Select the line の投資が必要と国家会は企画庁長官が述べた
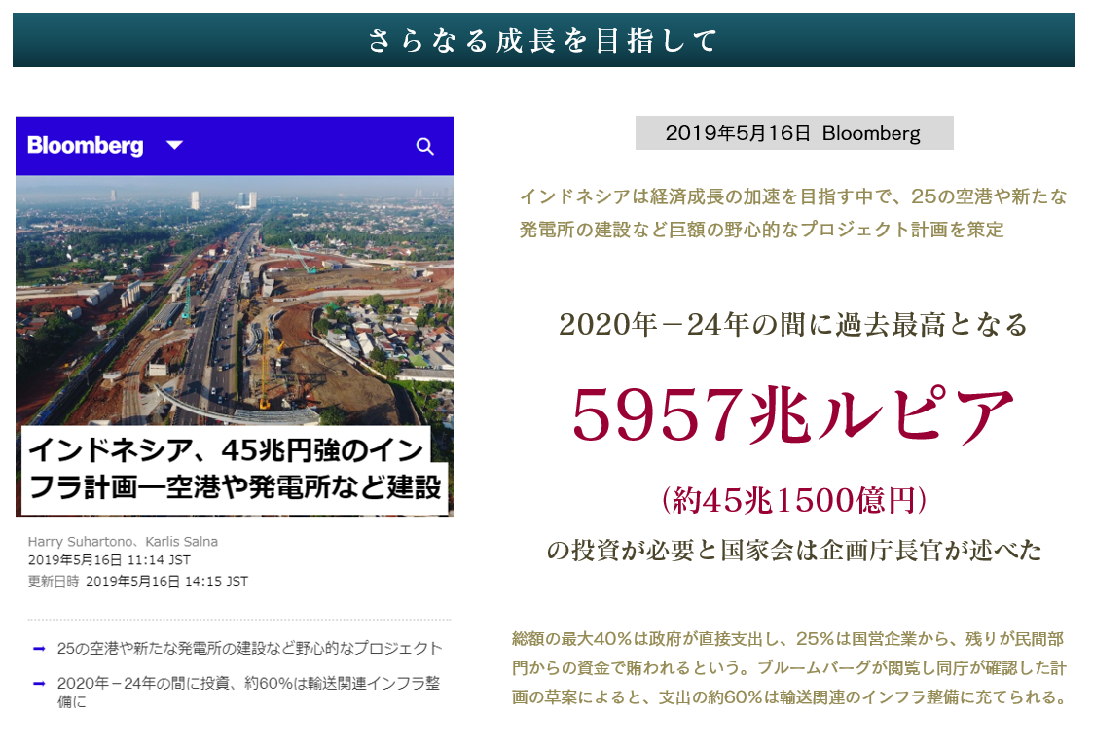This screenshot has width=1093, height=750. point(793,551)
